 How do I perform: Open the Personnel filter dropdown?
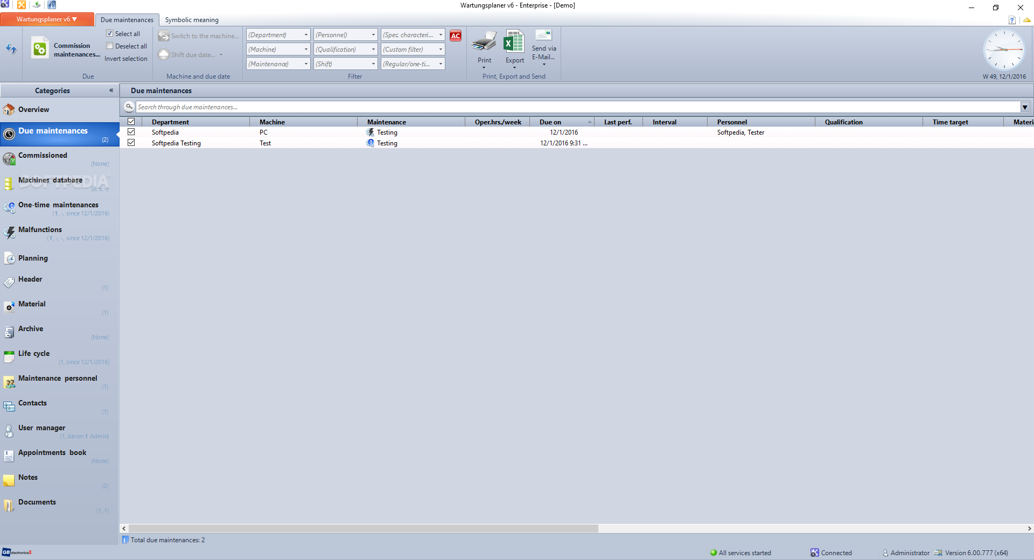click(x=345, y=35)
